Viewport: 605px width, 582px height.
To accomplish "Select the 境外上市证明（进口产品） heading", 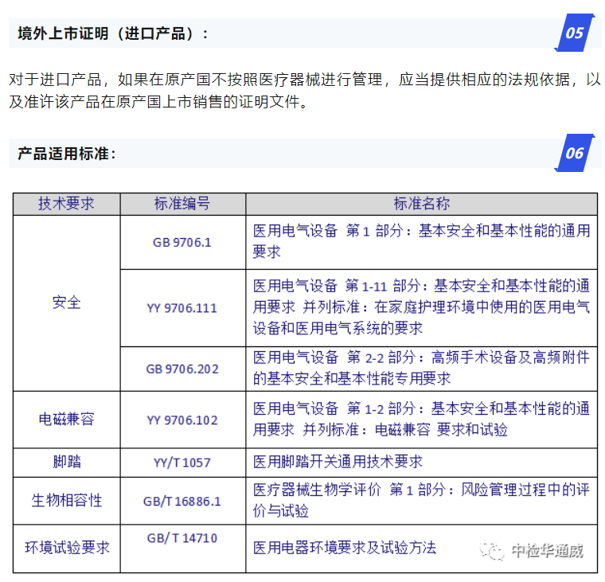I will (x=113, y=33).
